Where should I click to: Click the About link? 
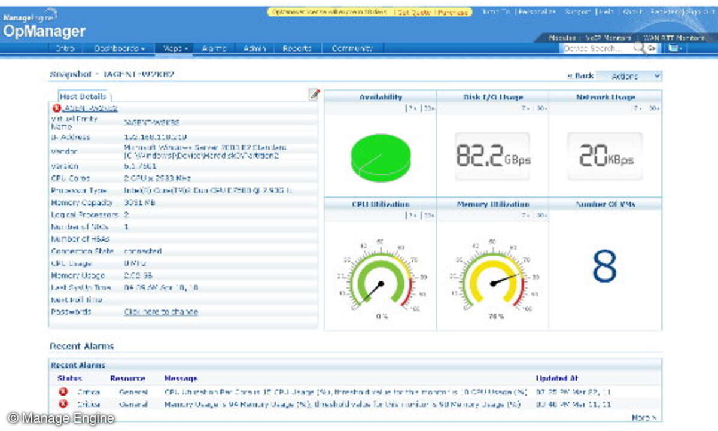click(632, 11)
